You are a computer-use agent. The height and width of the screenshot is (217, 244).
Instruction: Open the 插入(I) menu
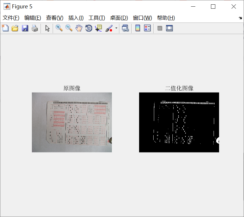(x=76, y=18)
